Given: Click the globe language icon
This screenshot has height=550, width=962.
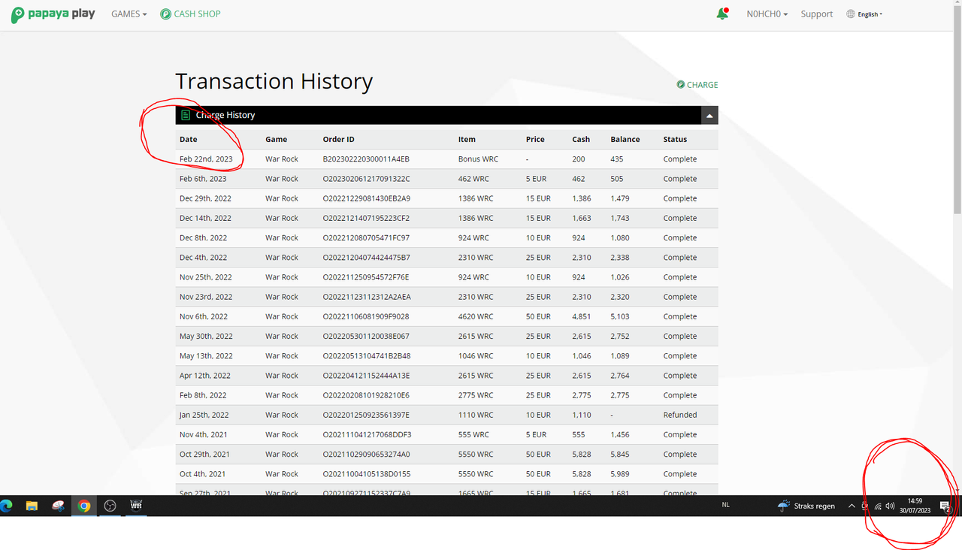Looking at the screenshot, I should [x=851, y=14].
